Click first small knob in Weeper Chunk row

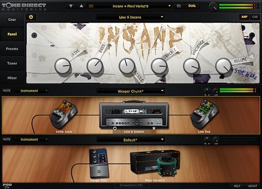click(207, 91)
